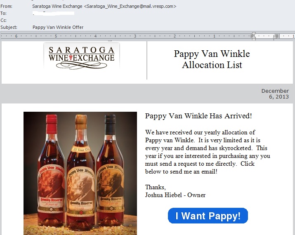Image resolution: width=295 pixels, height=235 pixels.
Task: Click the Joshua Hiebel - Owner signature
Action: [175, 195]
